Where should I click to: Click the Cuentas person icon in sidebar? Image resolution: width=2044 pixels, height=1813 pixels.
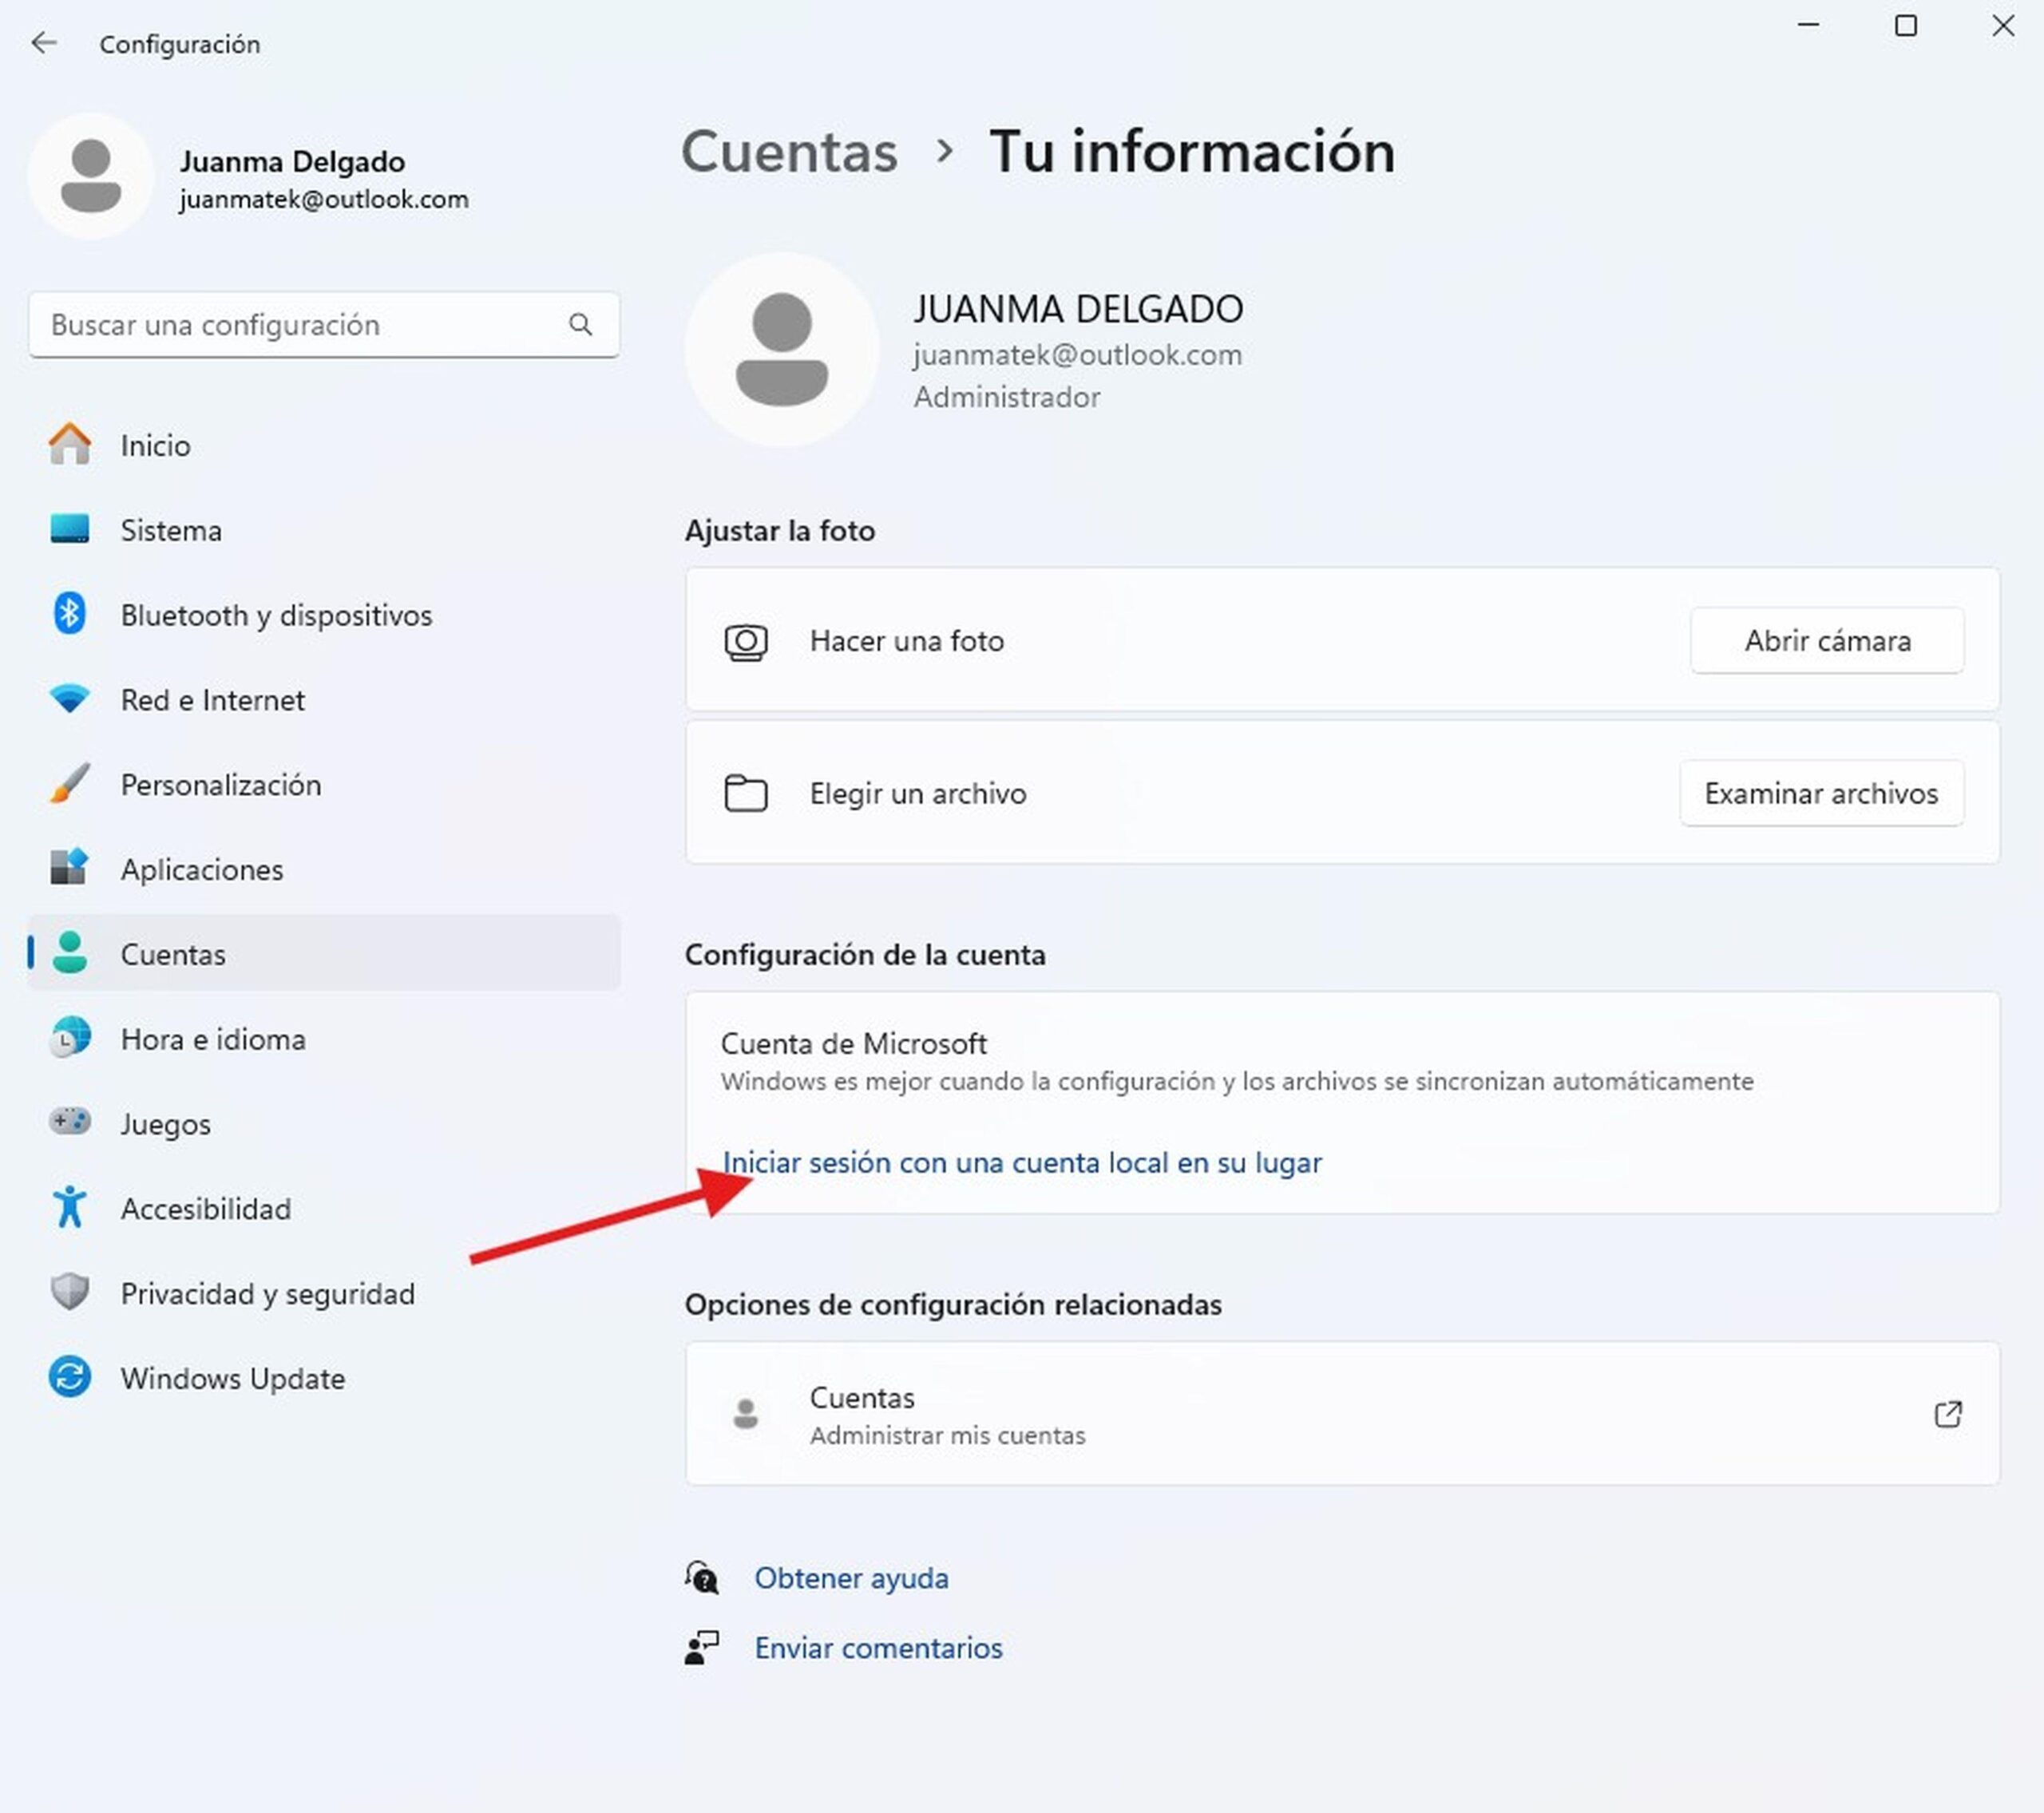tap(70, 953)
